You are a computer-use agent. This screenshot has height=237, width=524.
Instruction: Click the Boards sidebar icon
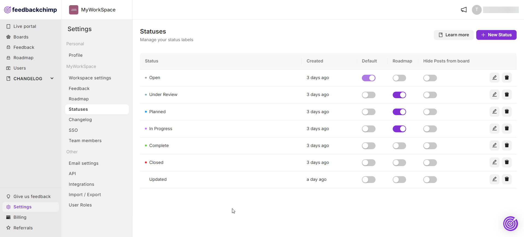(8, 37)
